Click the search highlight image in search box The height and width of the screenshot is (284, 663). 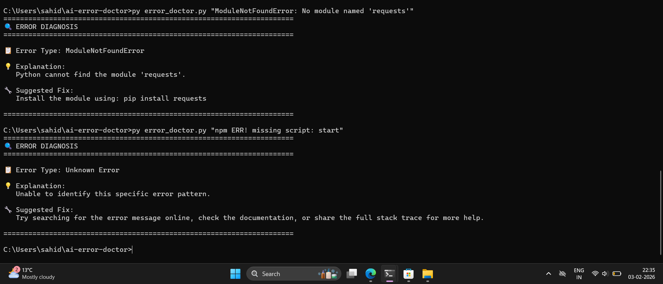(x=328, y=274)
